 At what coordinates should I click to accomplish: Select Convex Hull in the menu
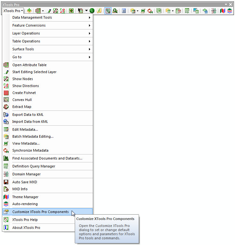tap(48, 100)
